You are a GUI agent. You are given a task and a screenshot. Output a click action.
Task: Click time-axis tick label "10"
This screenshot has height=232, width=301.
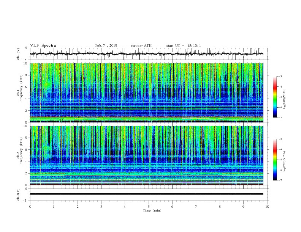[267, 207]
